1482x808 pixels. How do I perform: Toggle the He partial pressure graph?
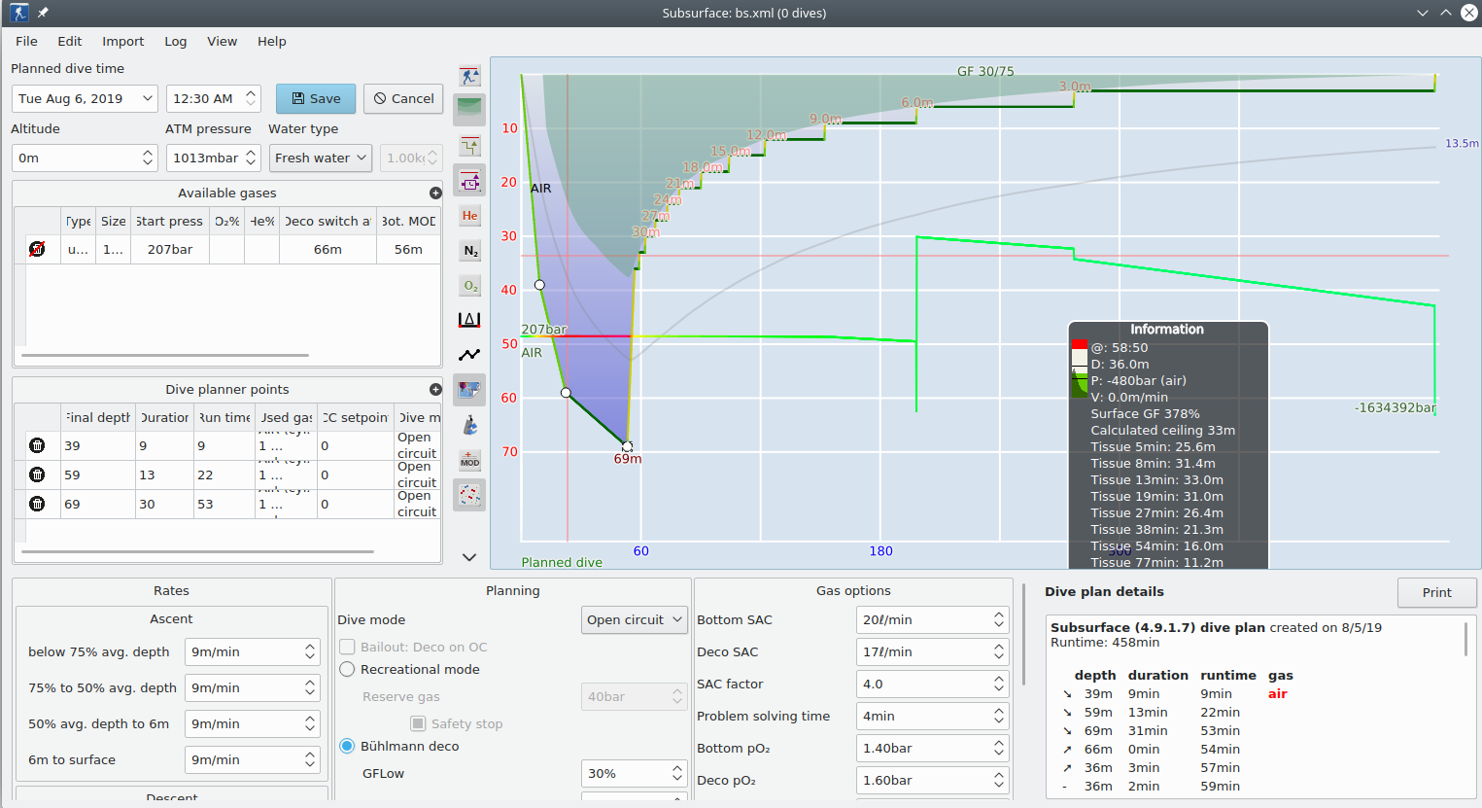469,215
